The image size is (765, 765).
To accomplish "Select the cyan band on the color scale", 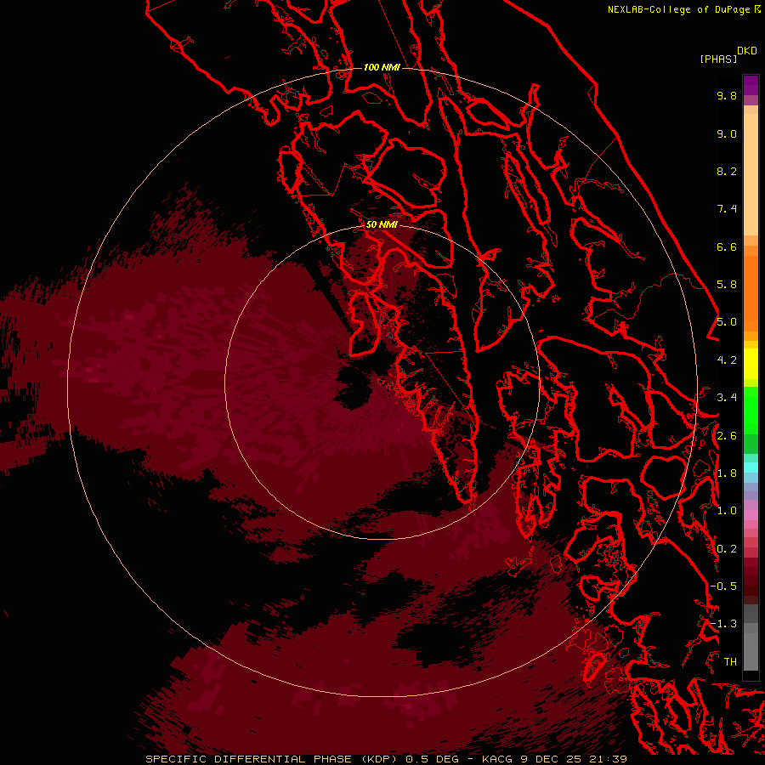I will coord(751,467).
